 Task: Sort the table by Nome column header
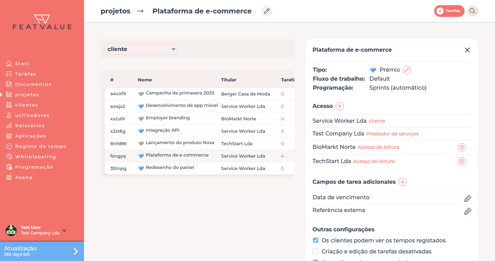coord(145,80)
